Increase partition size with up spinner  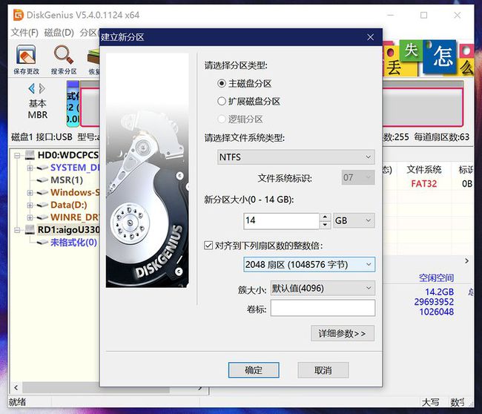pyautogui.click(x=326, y=217)
